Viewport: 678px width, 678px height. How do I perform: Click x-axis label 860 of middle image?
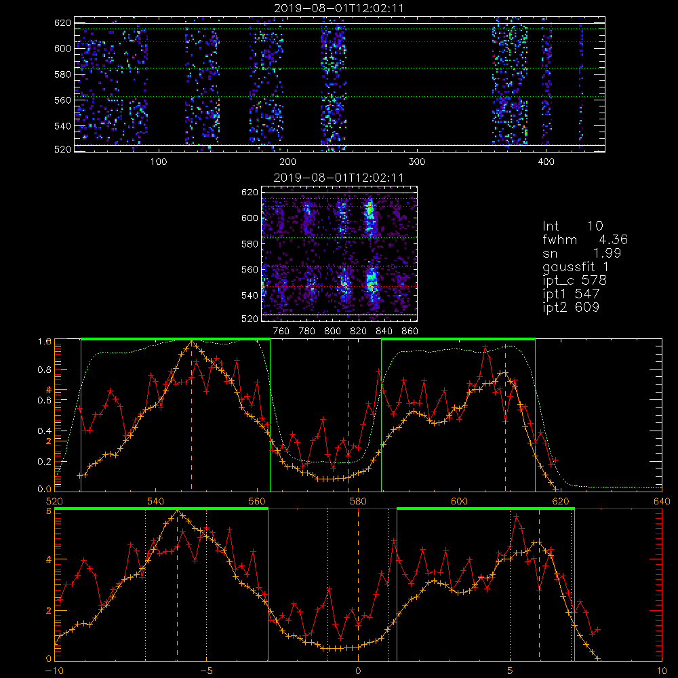(410, 332)
